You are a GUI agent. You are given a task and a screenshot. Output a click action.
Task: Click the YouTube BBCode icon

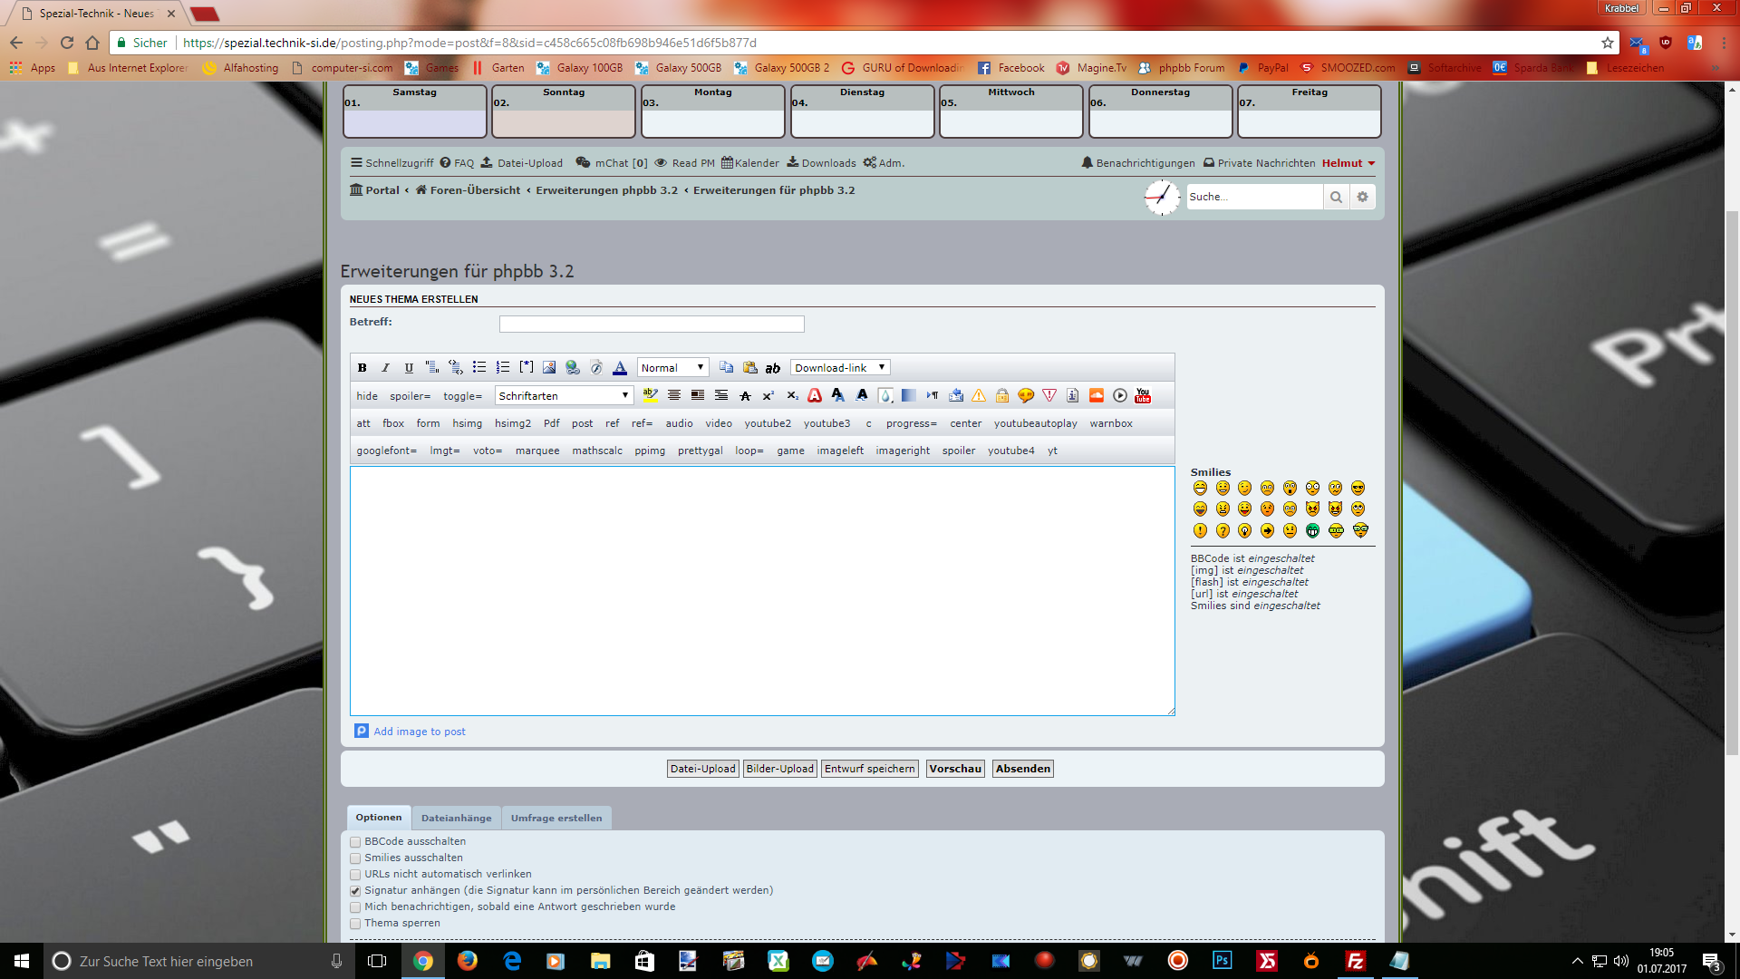coord(1143,396)
